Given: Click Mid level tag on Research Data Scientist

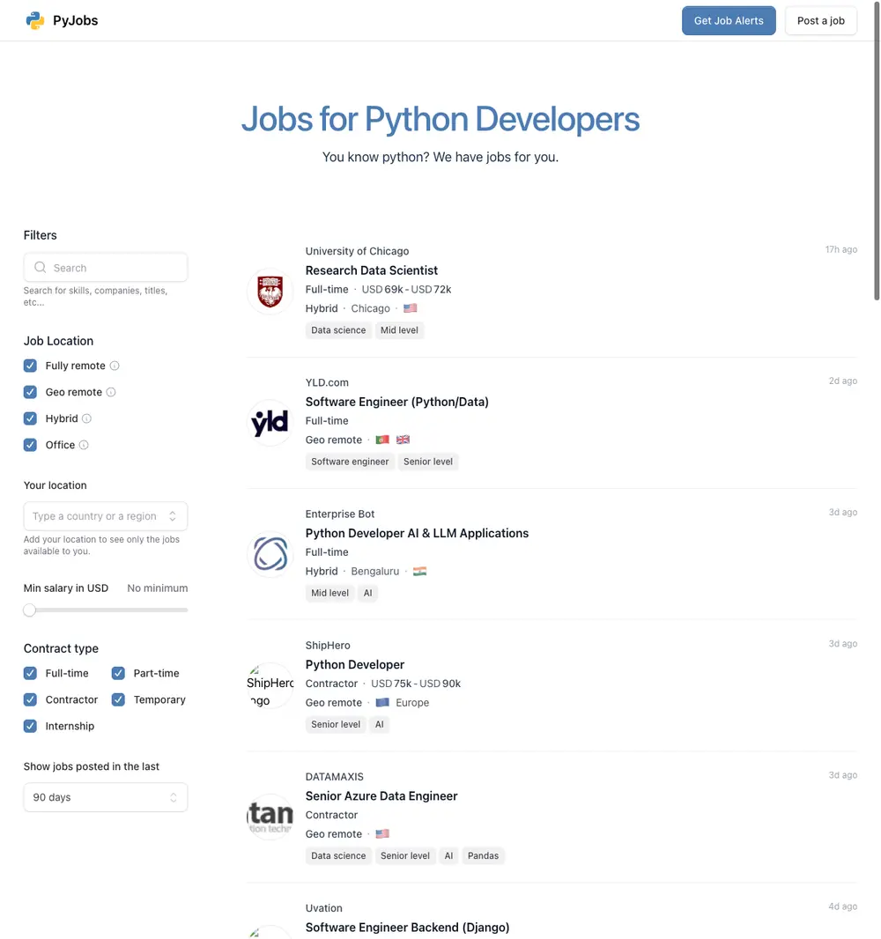Looking at the screenshot, I should (399, 330).
